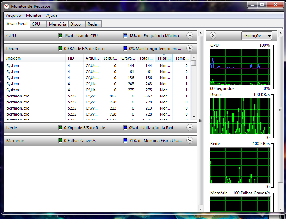286x219 pixels.
Task: Open the Ajuda menu
Action: tap(52, 15)
